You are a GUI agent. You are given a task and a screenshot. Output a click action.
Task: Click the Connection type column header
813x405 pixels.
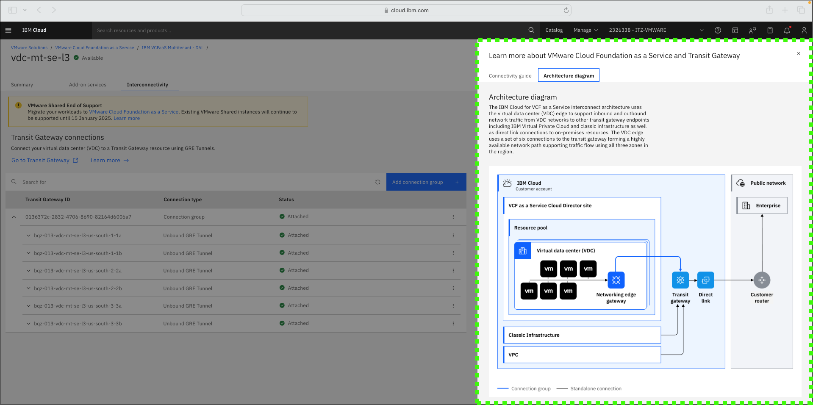[183, 200]
